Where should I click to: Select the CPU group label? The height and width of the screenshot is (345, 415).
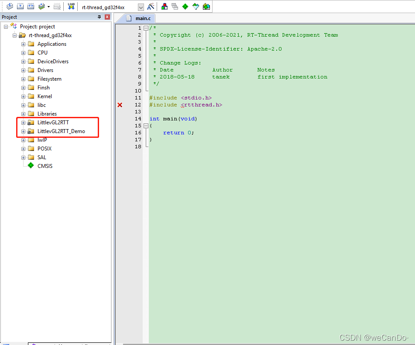click(42, 53)
